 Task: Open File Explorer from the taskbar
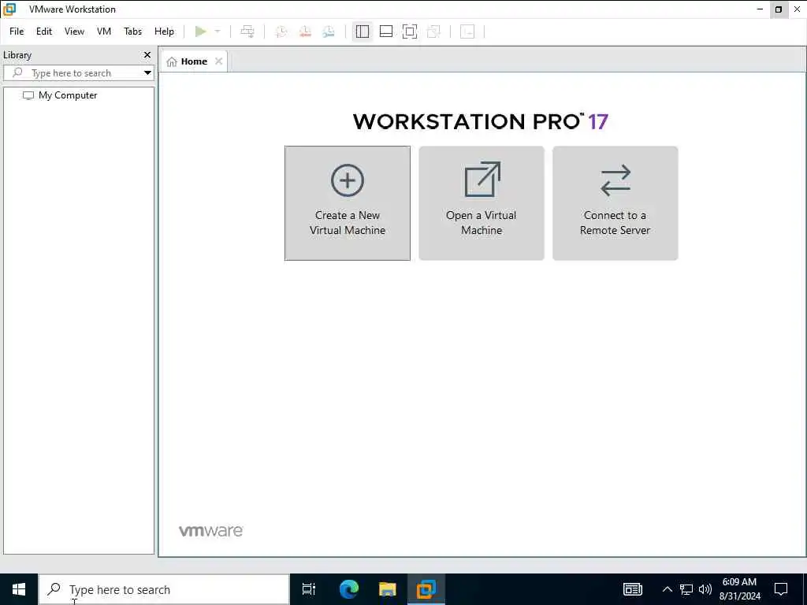click(388, 589)
